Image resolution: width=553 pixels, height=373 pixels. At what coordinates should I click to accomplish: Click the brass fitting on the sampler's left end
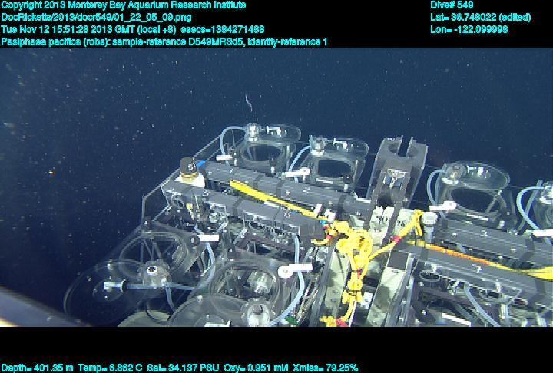(188, 167)
